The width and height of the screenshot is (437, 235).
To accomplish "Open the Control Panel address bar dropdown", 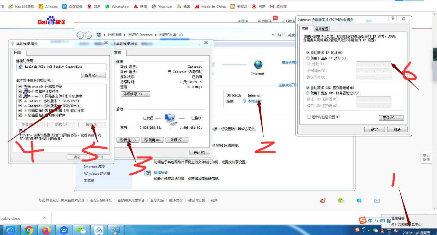I will [x=273, y=35].
